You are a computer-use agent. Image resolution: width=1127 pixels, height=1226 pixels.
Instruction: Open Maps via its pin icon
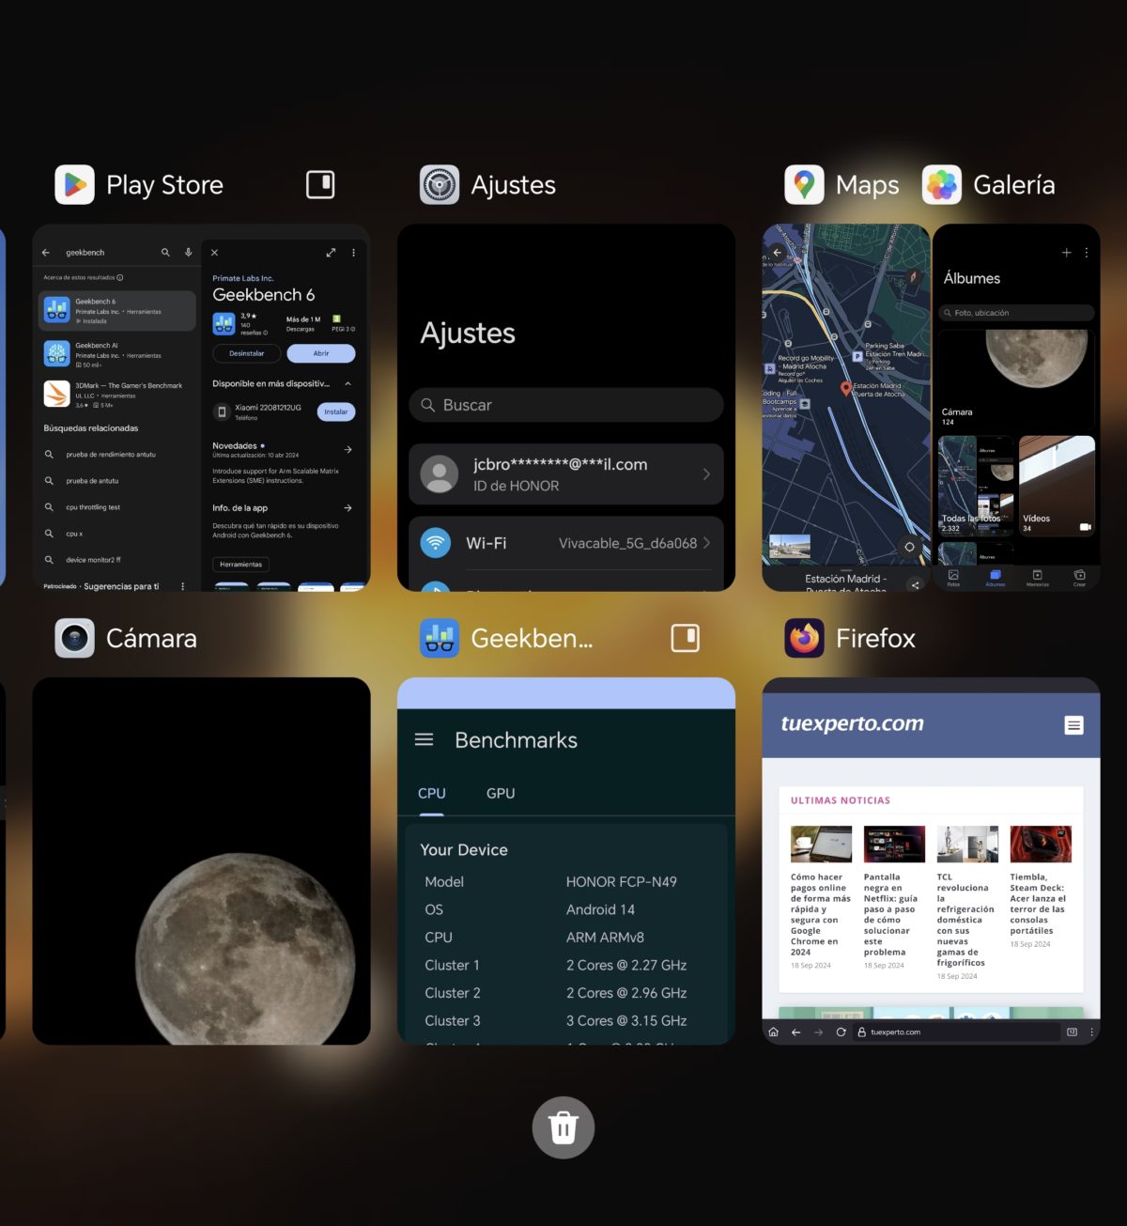point(803,184)
